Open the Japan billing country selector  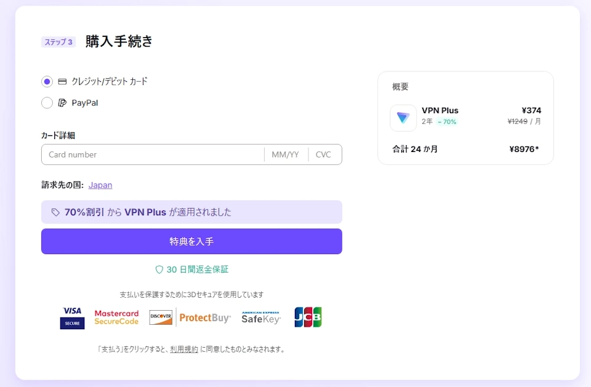point(100,185)
